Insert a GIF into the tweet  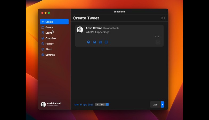106,42
